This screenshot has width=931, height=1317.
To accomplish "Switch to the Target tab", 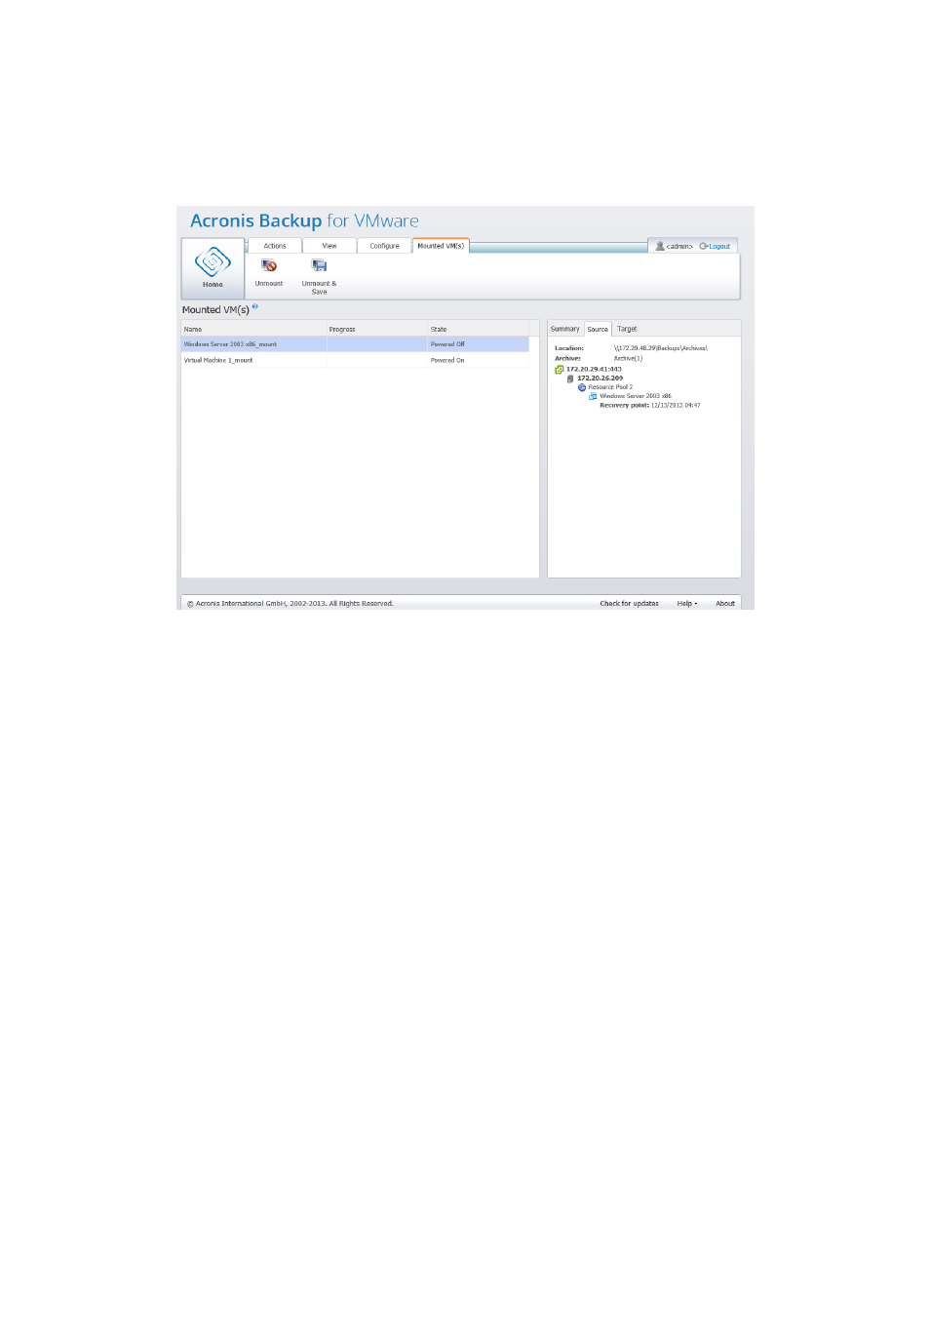I will [x=627, y=329].
